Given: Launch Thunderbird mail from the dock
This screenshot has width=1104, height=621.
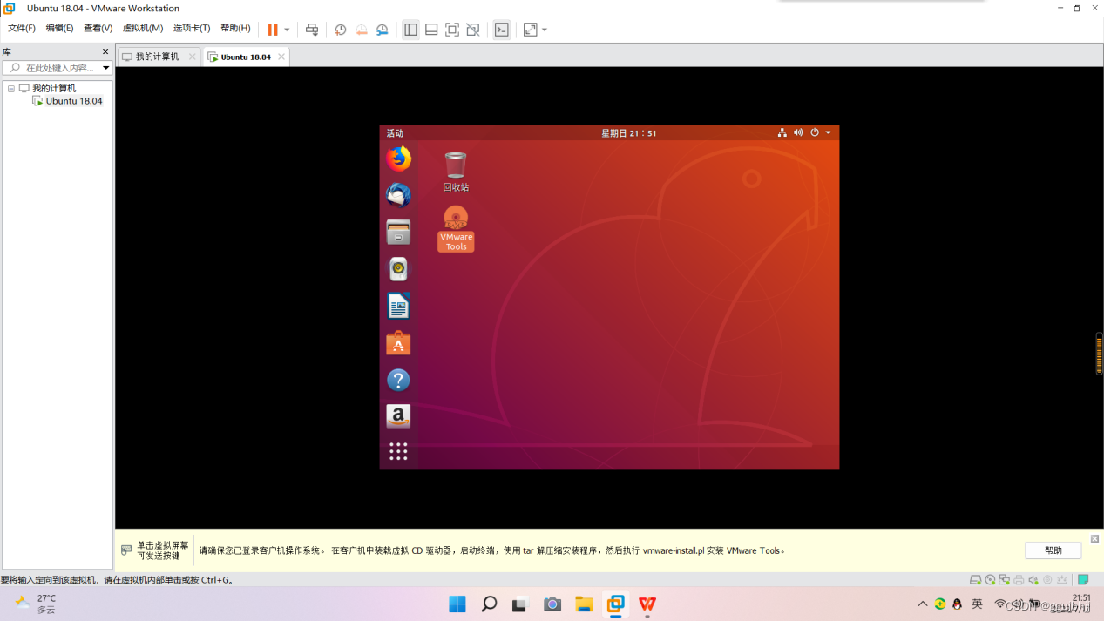Looking at the screenshot, I should click(x=398, y=195).
